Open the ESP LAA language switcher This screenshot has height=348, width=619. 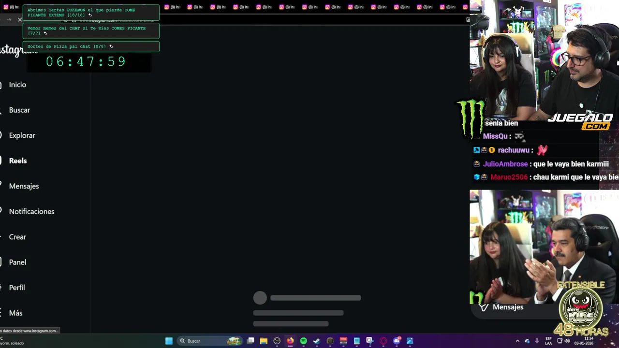pos(548,341)
